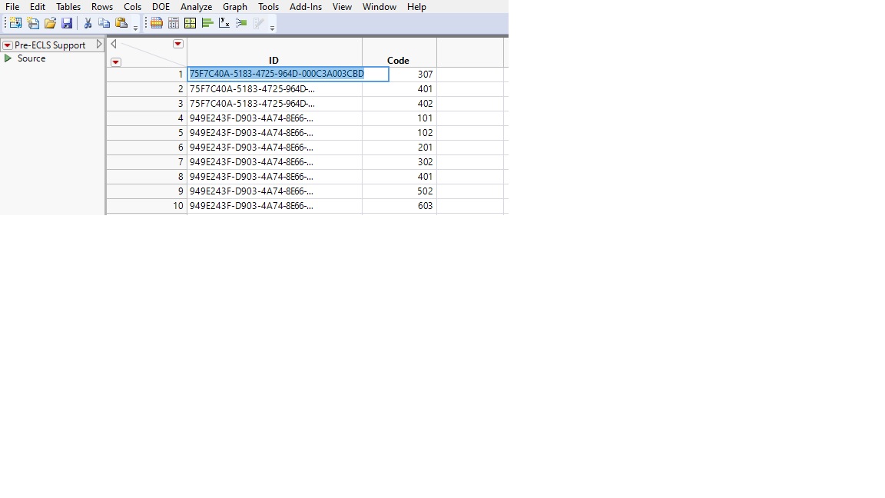Copy the selected data
Viewport: 885px width, 498px height.
(x=104, y=22)
